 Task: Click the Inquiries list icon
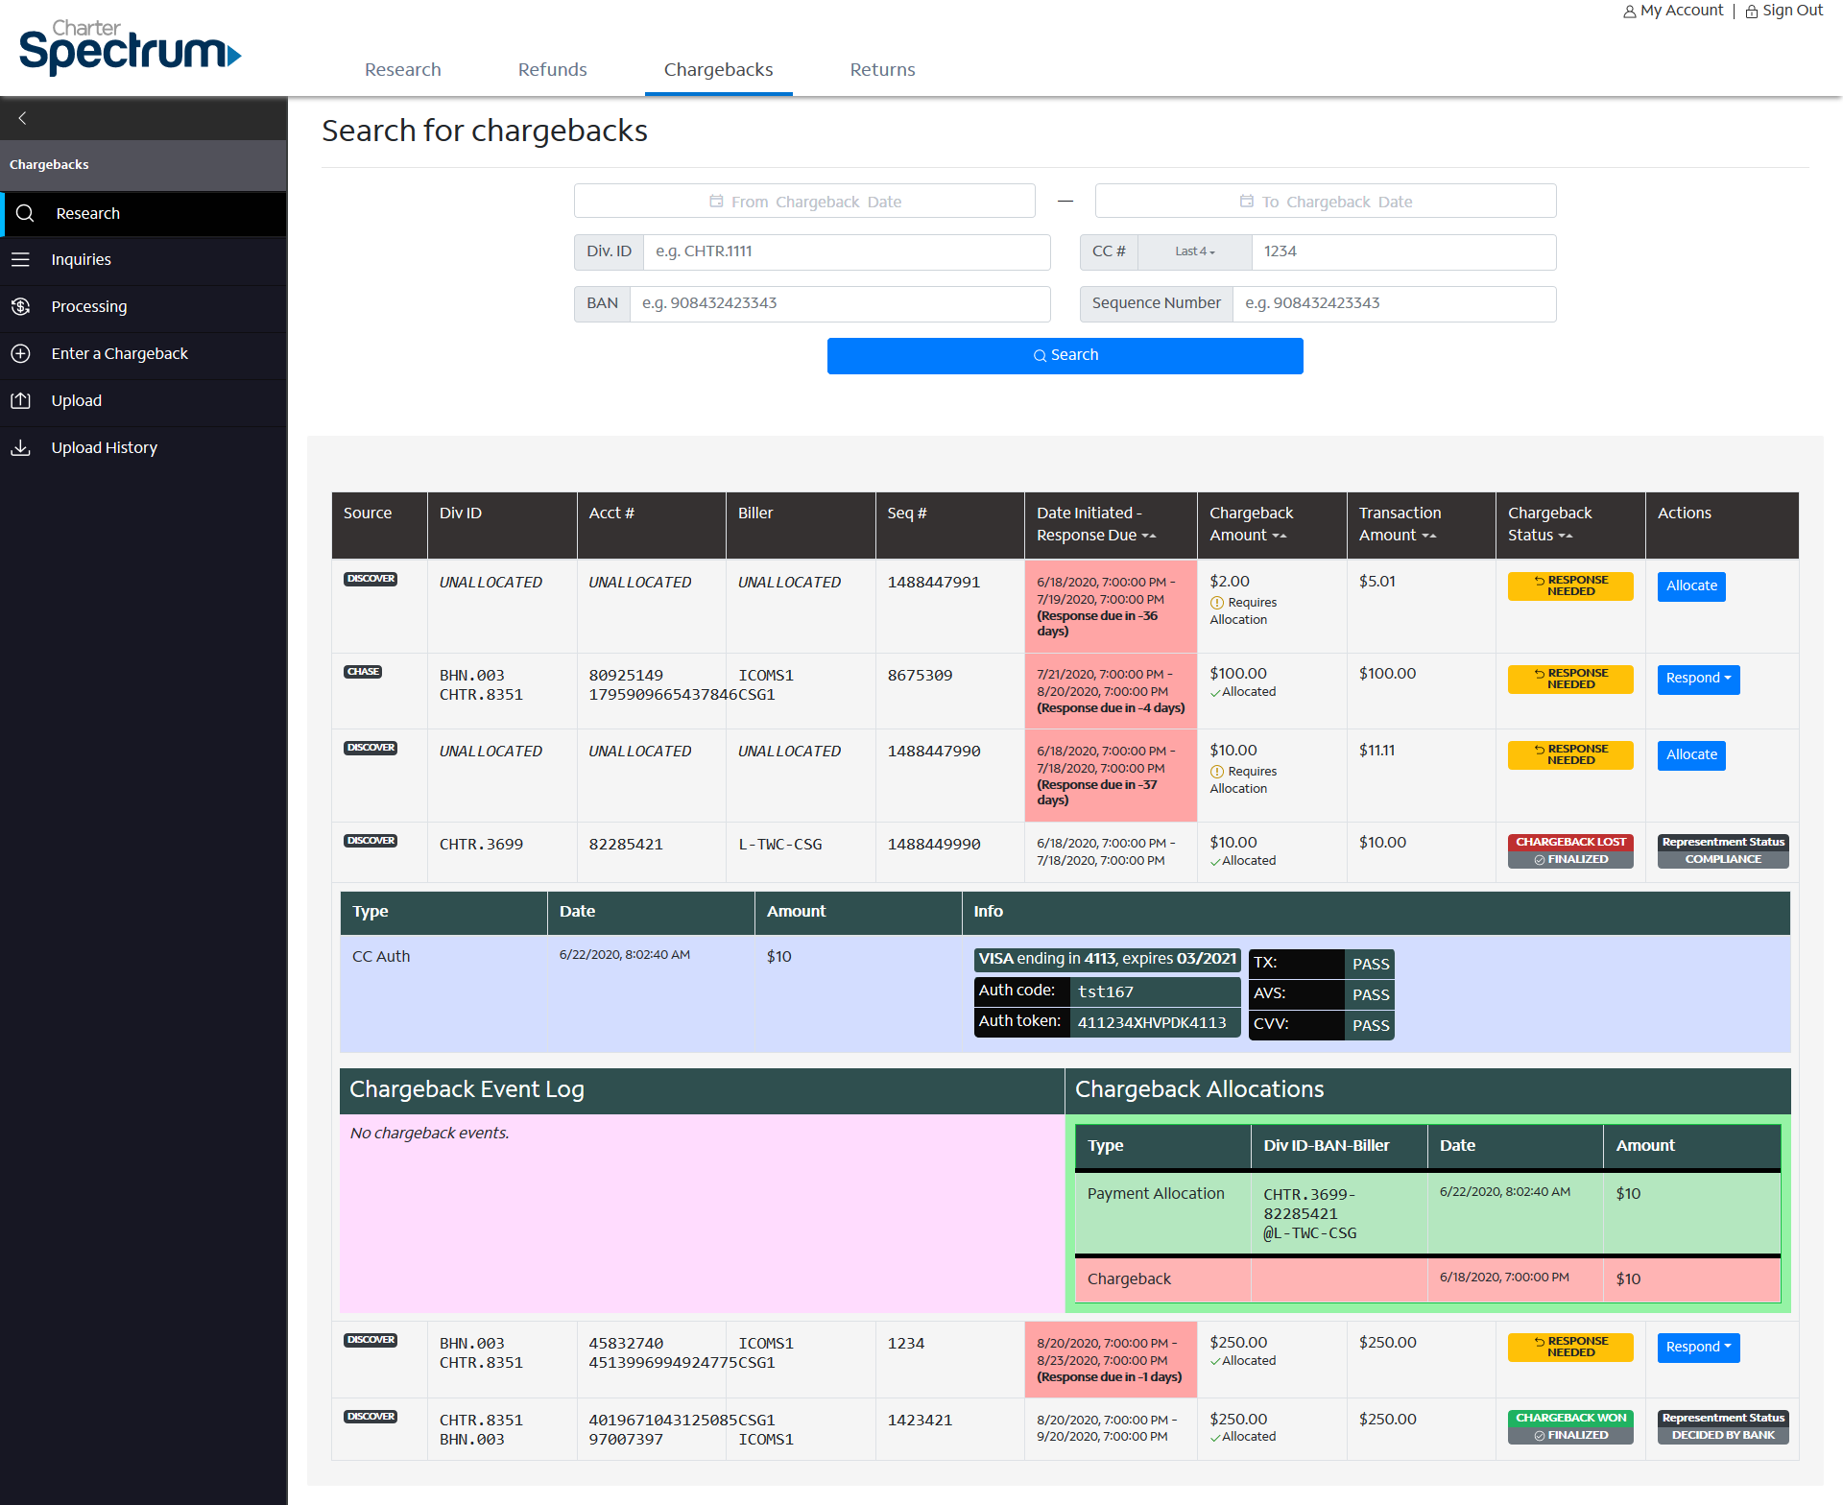point(21,259)
